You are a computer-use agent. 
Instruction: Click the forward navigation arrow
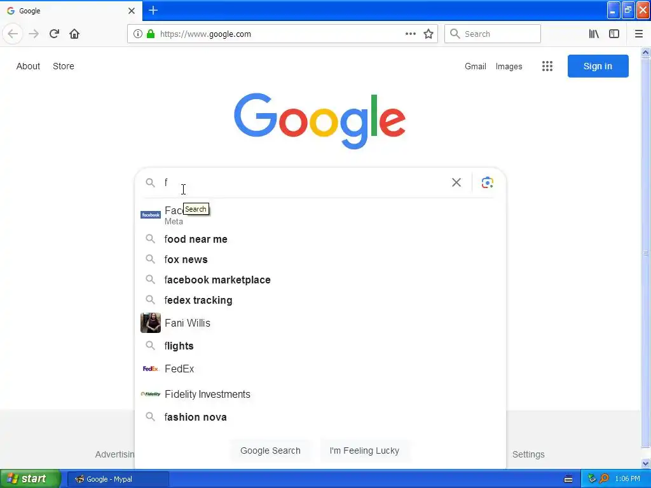(x=34, y=34)
